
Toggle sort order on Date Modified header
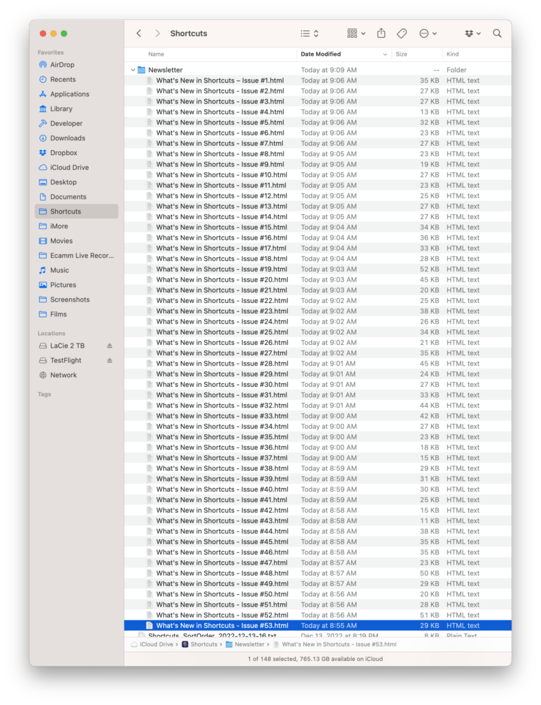[343, 54]
